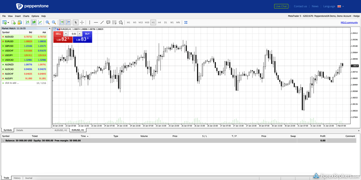The image size is (361, 180).
Task: Collapse the Balance row in Trade panel
Action: (3, 141)
